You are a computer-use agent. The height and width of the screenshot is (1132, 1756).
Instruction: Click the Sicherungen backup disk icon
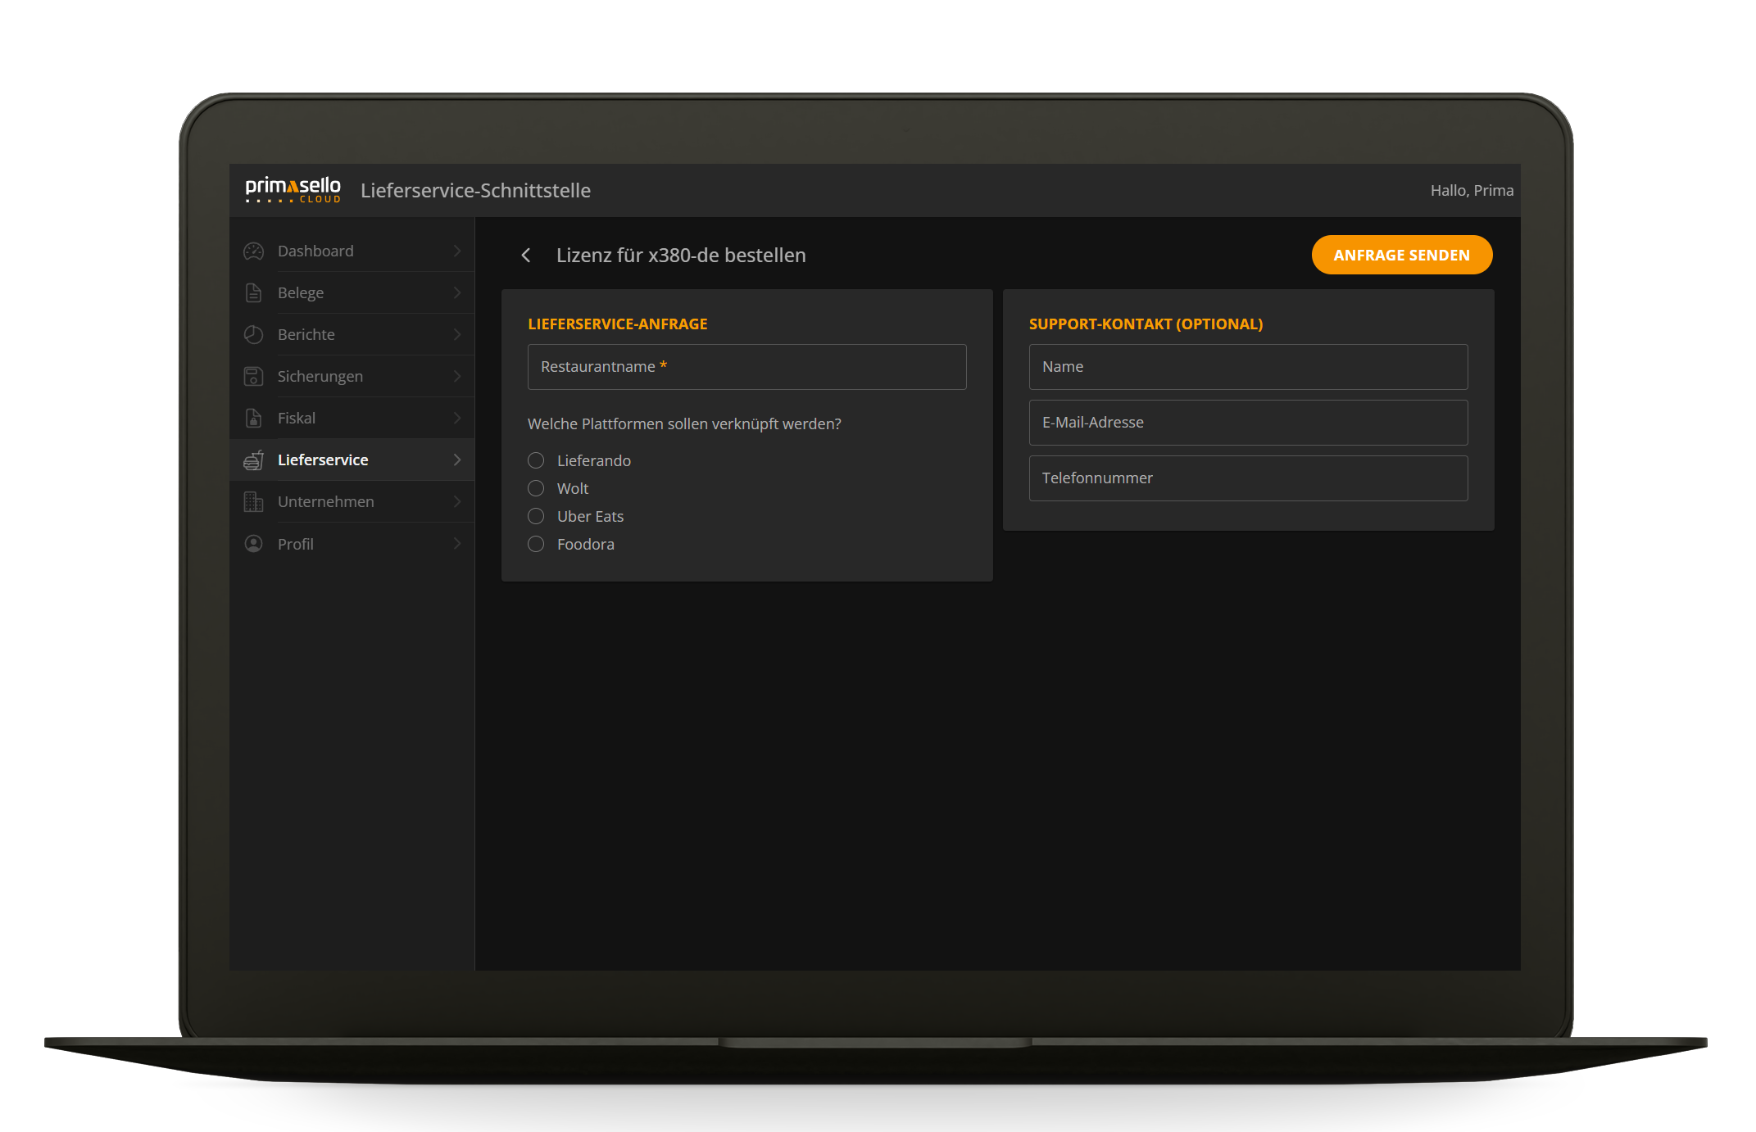point(254,377)
